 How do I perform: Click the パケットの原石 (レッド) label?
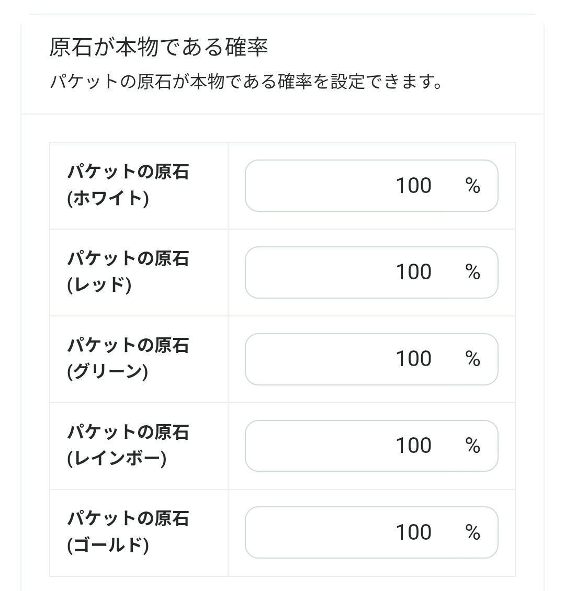[128, 272]
